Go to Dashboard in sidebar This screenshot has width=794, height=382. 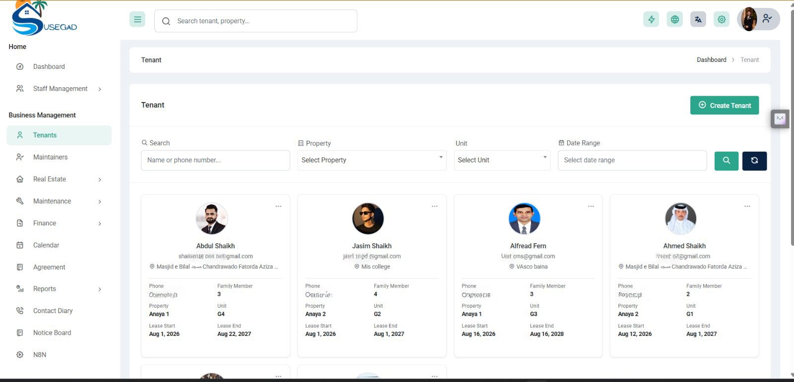(x=59, y=66)
